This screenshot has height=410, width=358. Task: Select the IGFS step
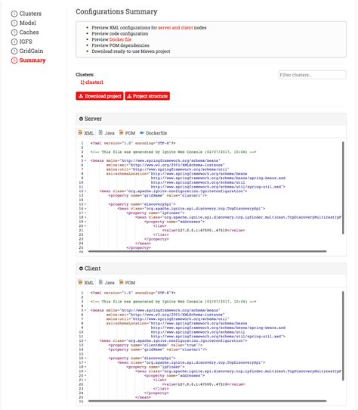click(x=22, y=42)
